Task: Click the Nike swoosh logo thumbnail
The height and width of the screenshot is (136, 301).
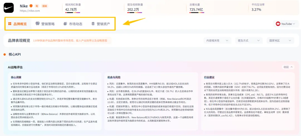Action: tap(9, 8)
